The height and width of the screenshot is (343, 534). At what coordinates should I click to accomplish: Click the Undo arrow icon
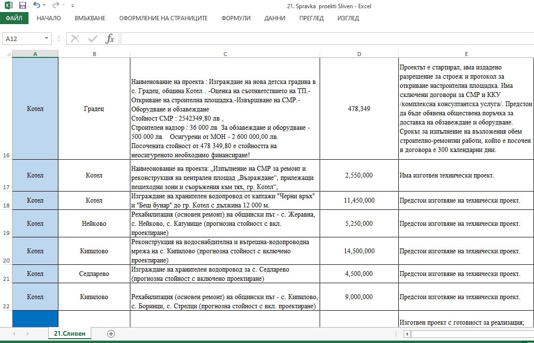[x=37, y=6]
